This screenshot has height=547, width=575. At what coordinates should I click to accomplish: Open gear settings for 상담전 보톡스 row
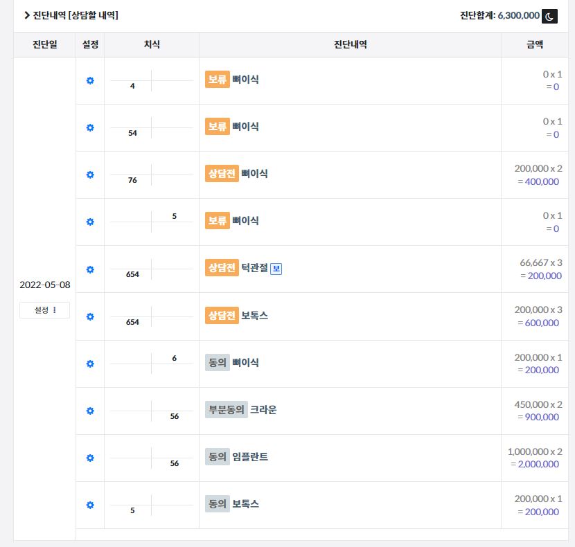click(90, 316)
